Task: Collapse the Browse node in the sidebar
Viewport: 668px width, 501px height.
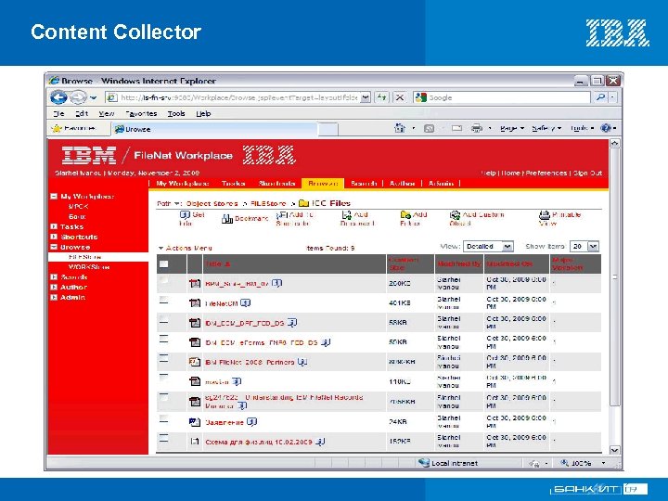Action: click(54, 247)
